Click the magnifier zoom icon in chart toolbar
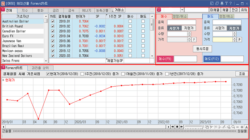The image size is (250, 140). (233, 127)
